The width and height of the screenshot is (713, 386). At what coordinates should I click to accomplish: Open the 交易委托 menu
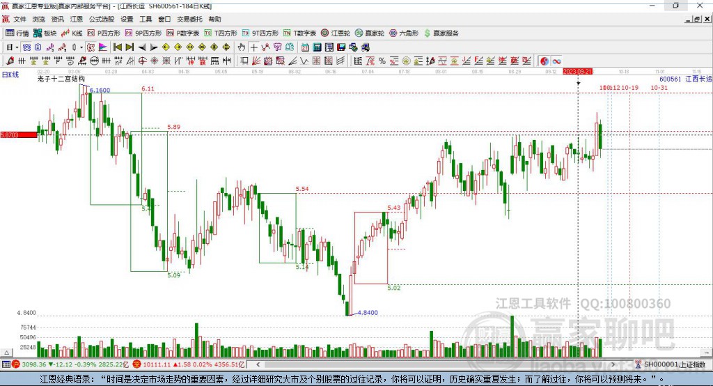(x=189, y=19)
